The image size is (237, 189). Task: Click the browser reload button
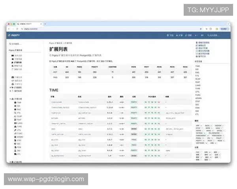click(17, 29)
